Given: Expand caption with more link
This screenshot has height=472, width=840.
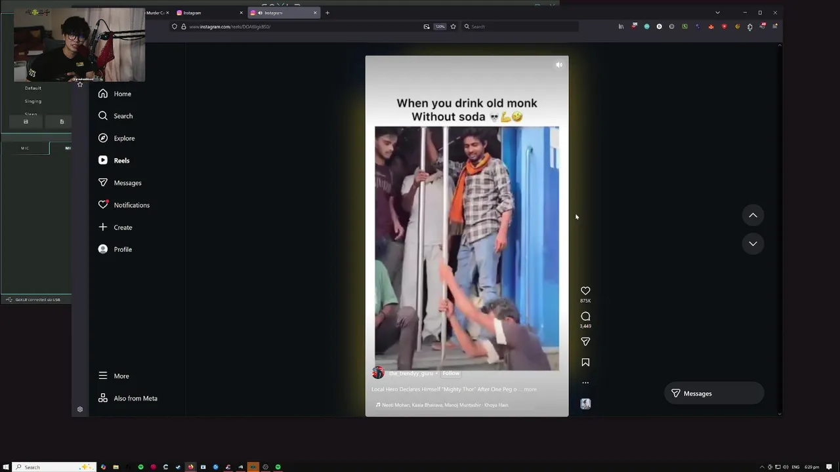Looking at the screenshot, I should pos(530,389).
